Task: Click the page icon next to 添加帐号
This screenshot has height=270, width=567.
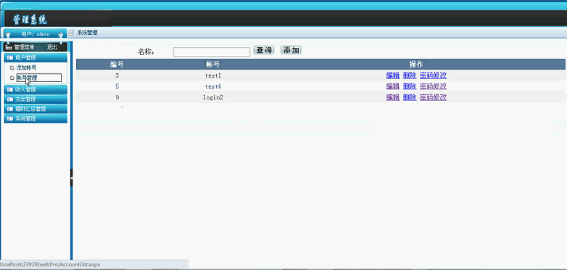Action: tap(12, 67)
